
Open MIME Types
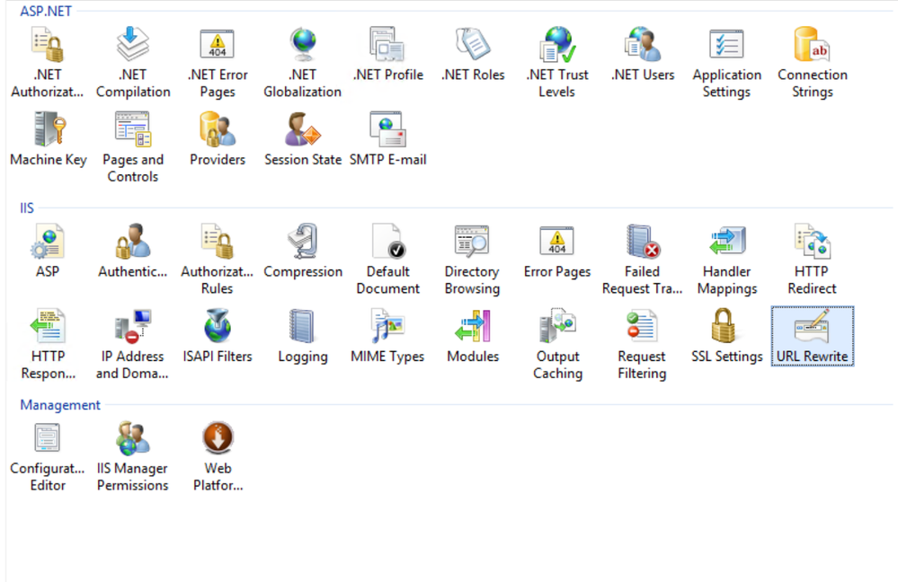coord(387,337)
